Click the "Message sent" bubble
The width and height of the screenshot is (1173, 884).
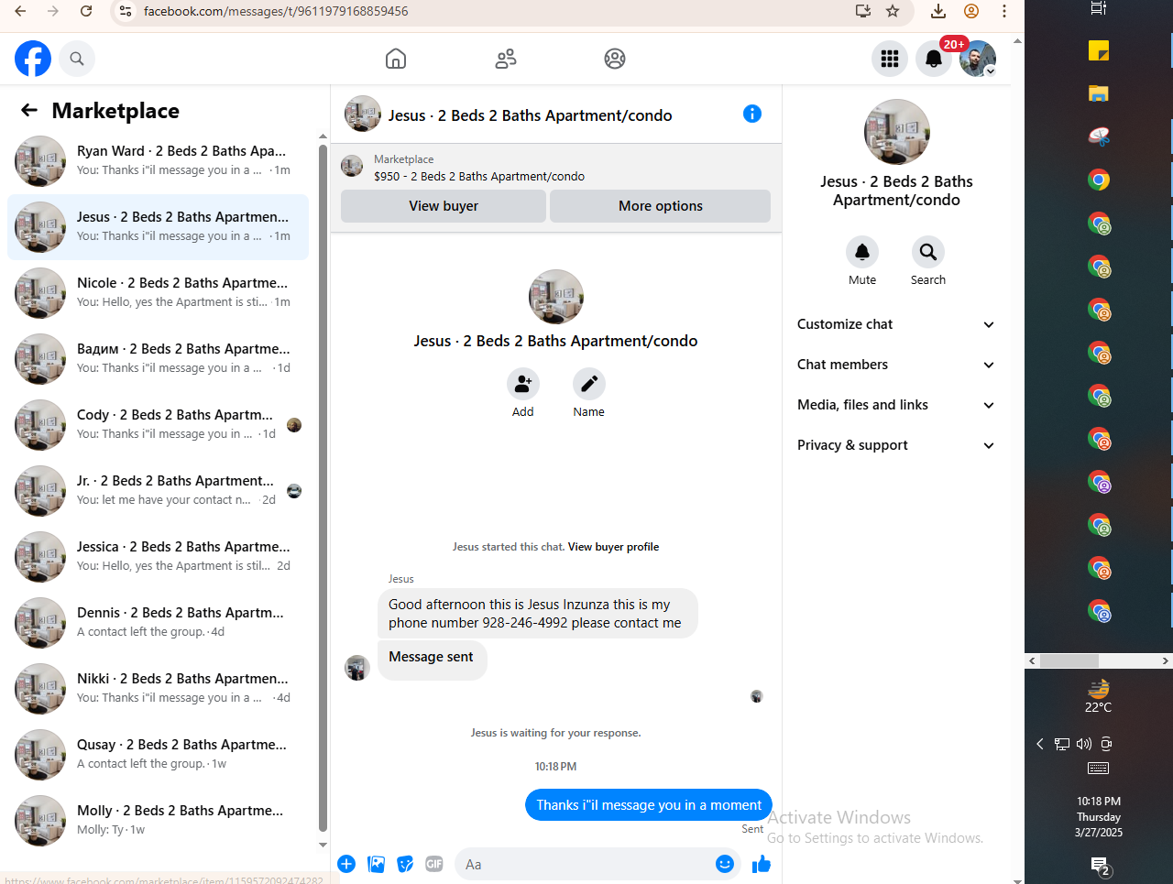click(432, 659)
